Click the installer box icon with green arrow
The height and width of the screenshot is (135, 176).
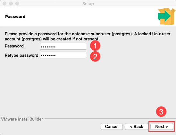click(x=167, y=16)
